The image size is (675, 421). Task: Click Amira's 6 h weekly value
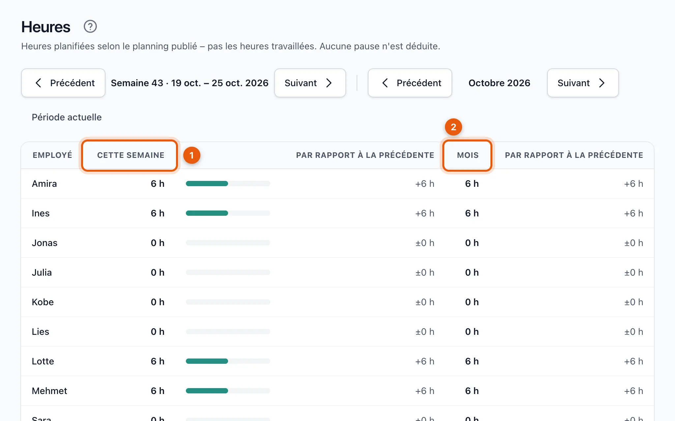click(158, 184)
